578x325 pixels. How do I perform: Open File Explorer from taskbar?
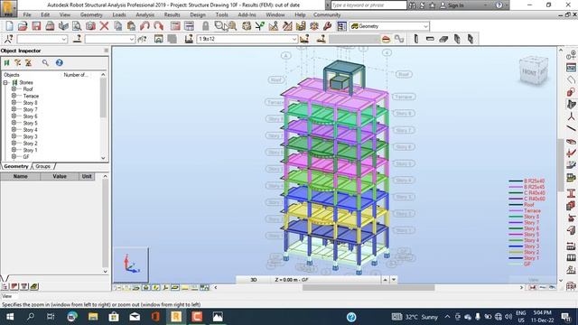click(93, 317)
